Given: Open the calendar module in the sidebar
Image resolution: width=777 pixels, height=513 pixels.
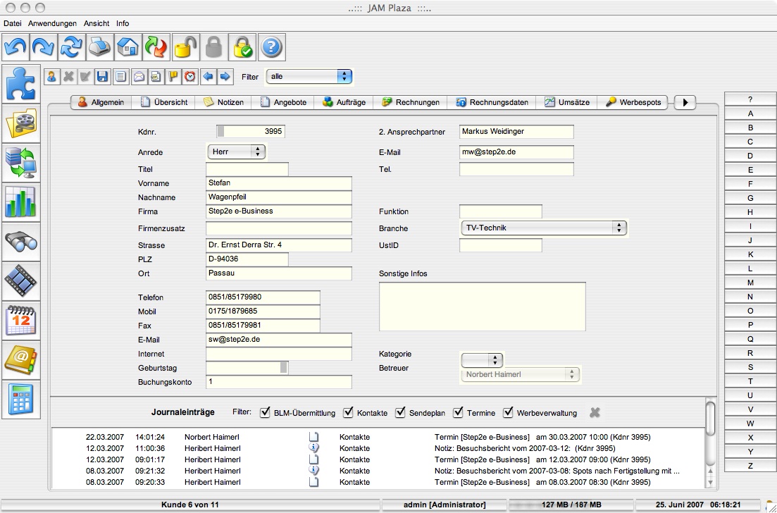Looking at the screenshot, I should pyautogui.click(x=20, y=321).
